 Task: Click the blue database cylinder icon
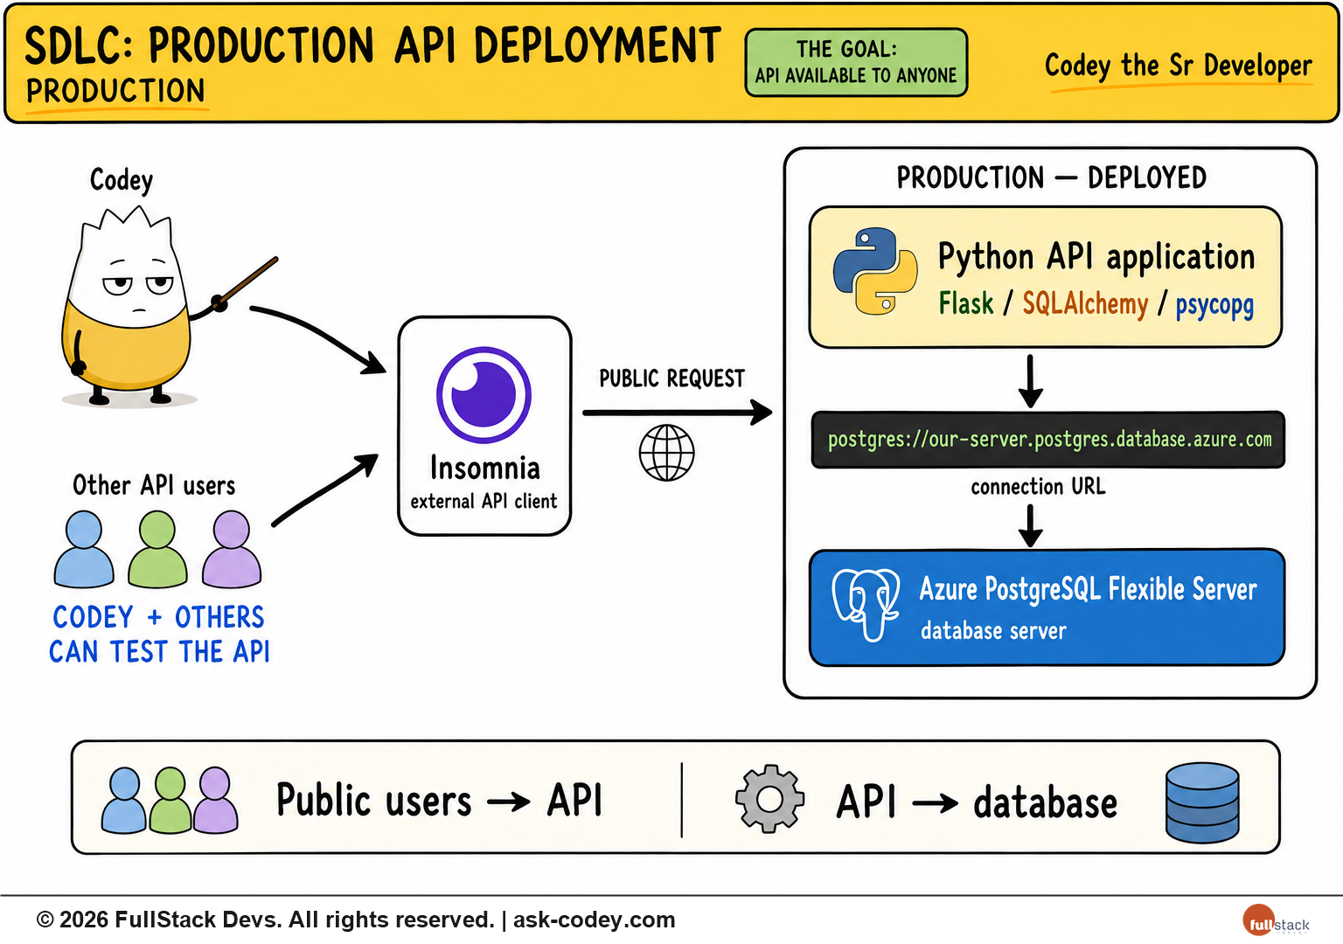tap(1202, 802)
